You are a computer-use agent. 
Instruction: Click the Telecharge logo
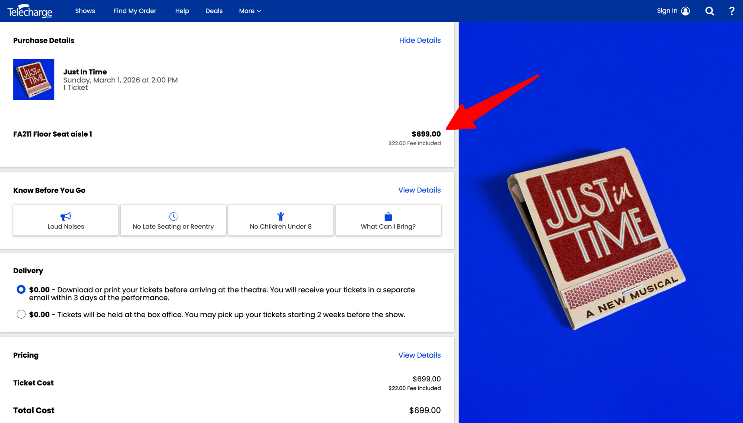[30, 11]
